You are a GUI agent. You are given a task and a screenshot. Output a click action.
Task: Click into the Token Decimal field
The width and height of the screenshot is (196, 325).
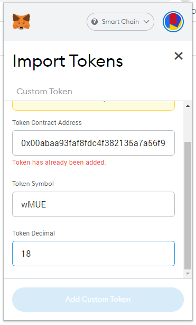(94, 254)
